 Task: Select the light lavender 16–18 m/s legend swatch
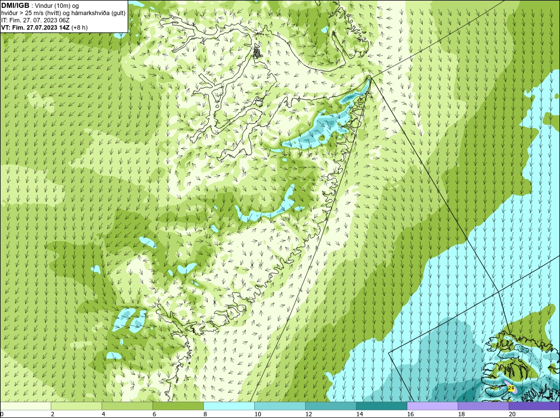pos(432,406)
